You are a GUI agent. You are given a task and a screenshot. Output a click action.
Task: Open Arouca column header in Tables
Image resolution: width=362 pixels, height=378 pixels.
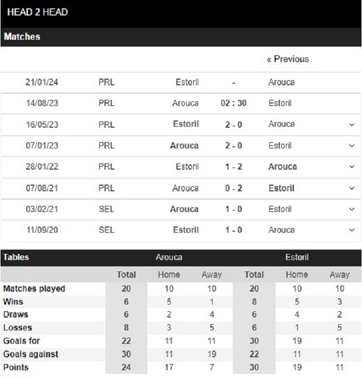(169, 257)
